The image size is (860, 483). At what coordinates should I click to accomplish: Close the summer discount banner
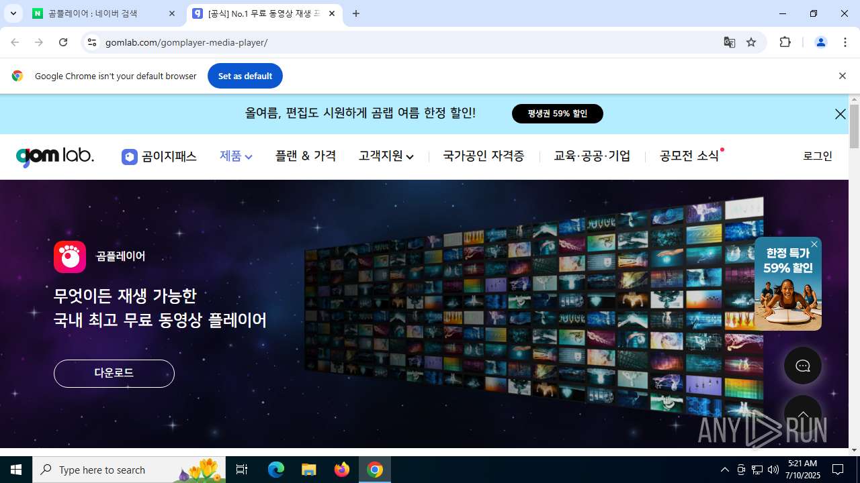840,114
